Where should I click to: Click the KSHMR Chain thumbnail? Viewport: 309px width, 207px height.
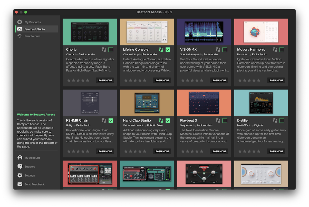(90, 103)
